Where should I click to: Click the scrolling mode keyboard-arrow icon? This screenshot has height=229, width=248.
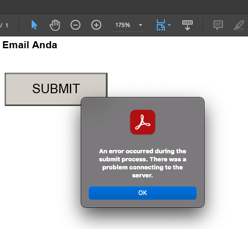click(x=188, y=25)
